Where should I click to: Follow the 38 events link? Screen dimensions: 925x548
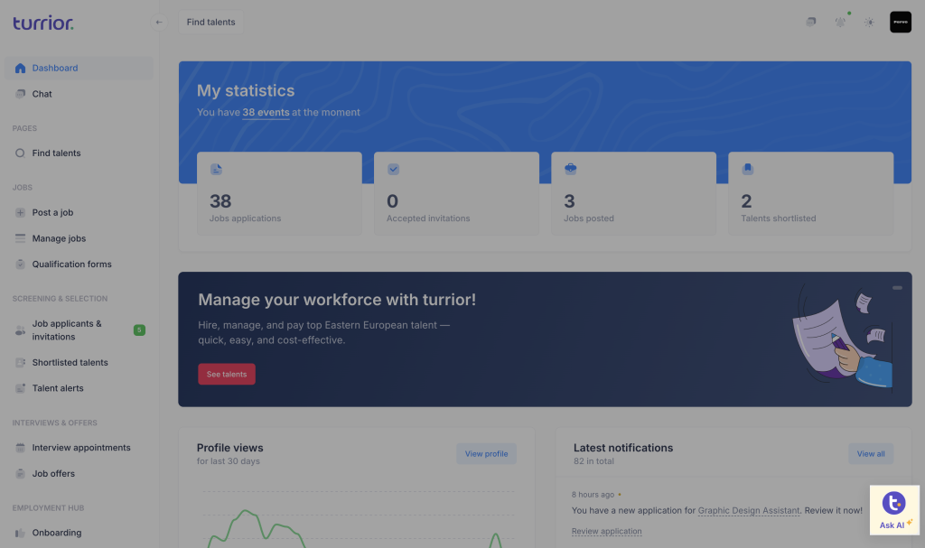click(266, 112)
